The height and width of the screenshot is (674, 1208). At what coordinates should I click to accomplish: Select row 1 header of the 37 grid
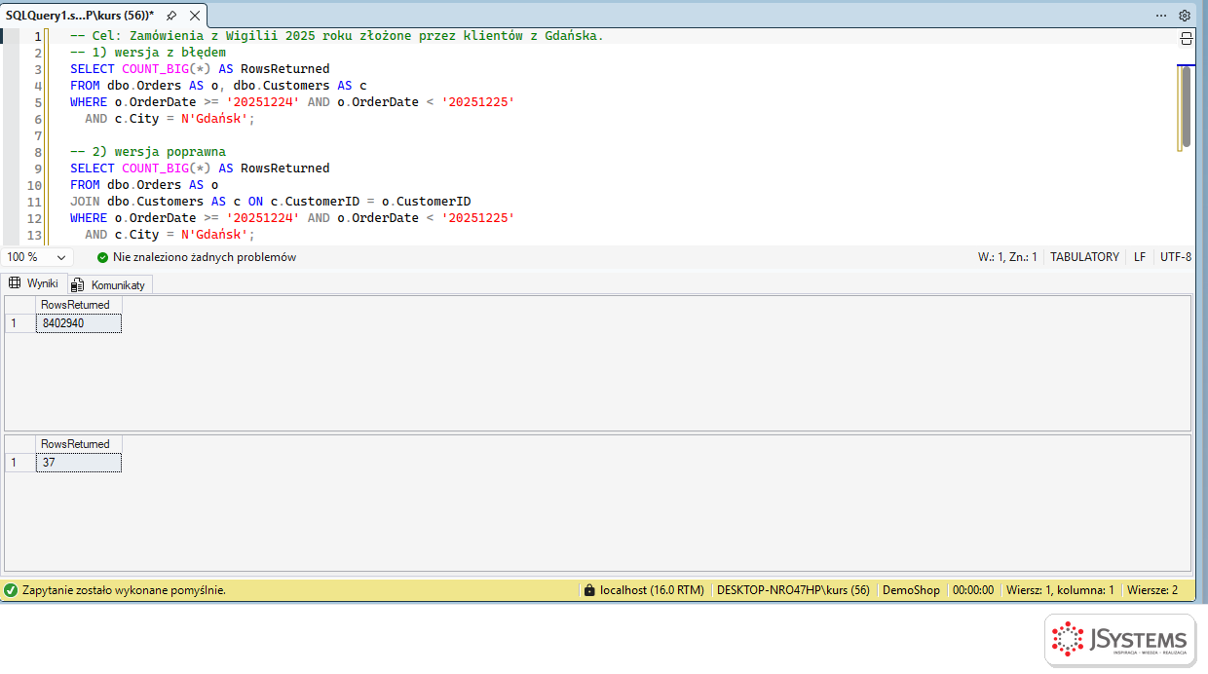click(x=20, y=463)
